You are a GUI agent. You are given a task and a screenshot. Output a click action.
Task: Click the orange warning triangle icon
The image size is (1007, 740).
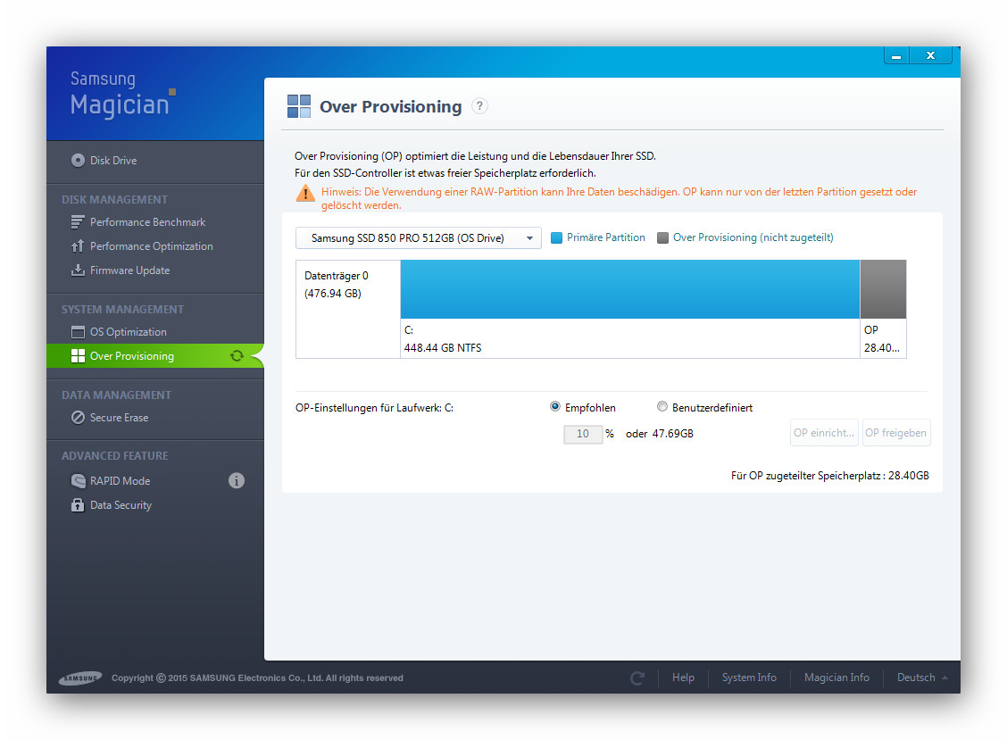tap(305, 193)
